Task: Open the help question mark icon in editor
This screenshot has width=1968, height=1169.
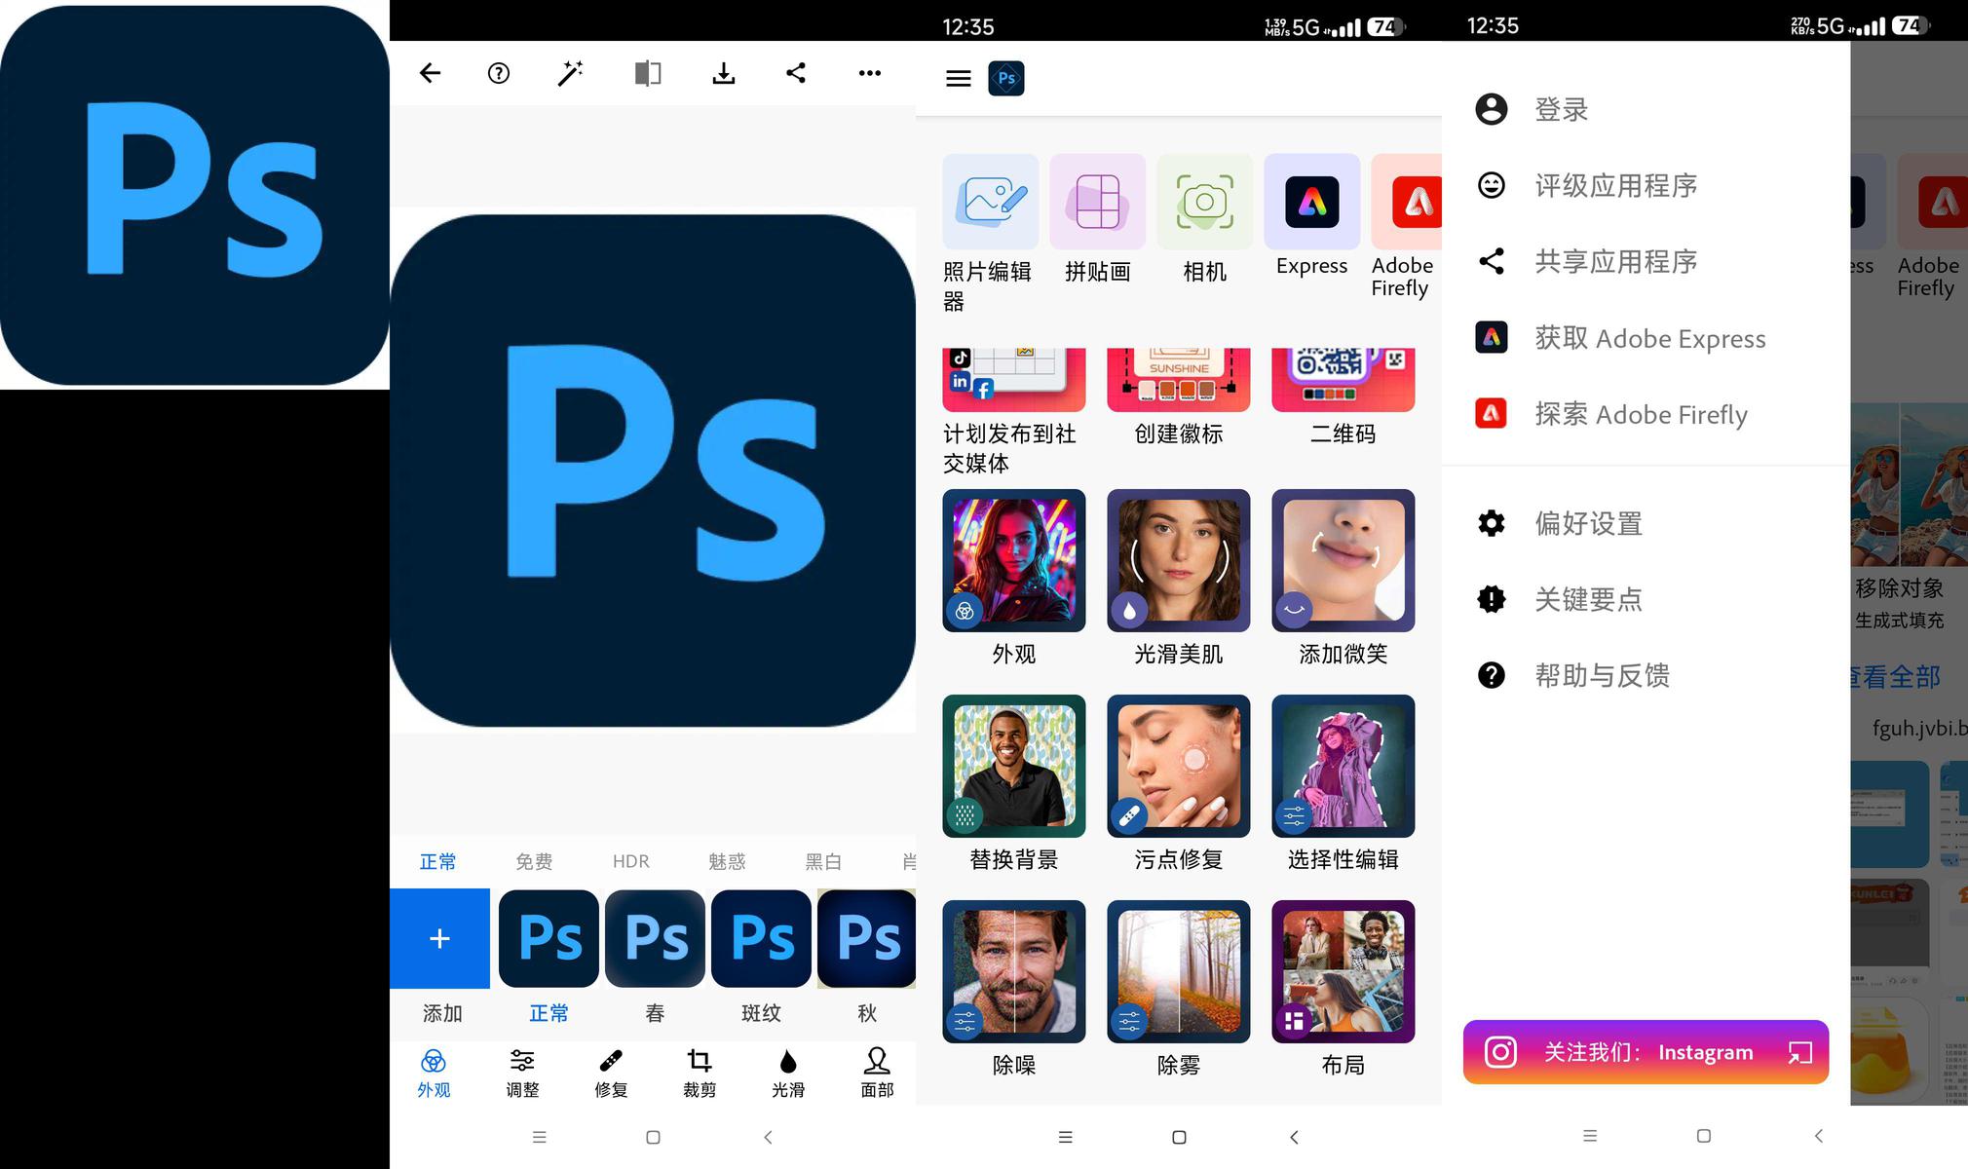Action: pyautogui.click(x=499, y=73)
